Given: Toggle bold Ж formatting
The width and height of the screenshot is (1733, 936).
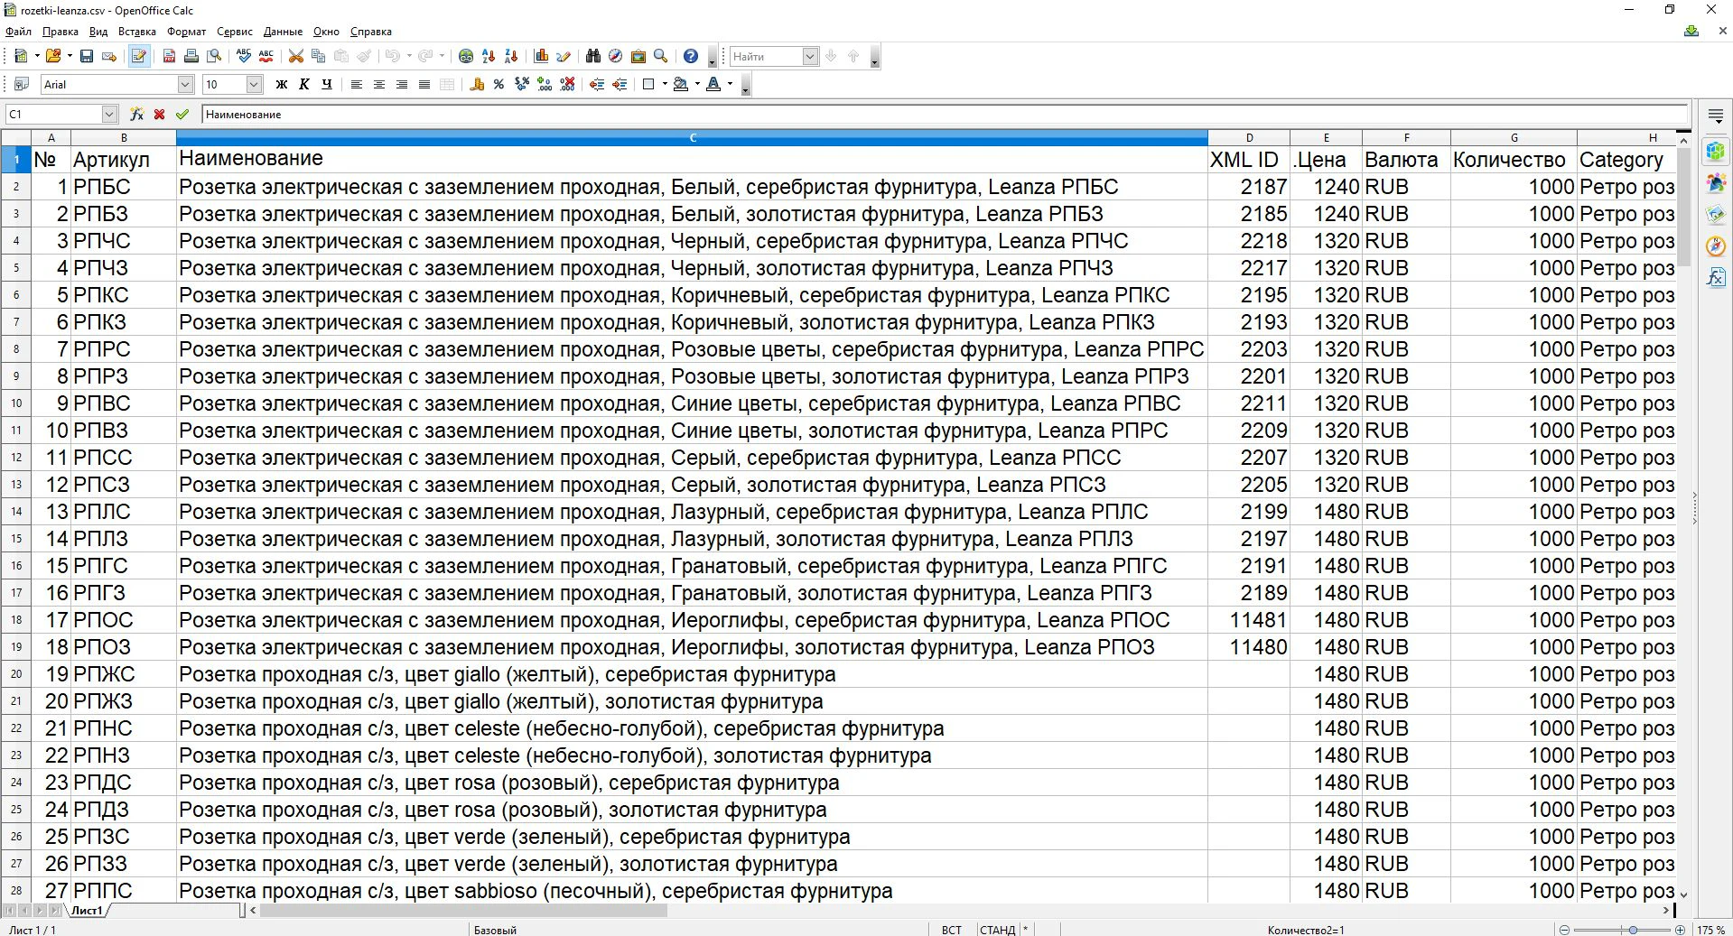Looking at the screenshot, I should tap(281, 84).
